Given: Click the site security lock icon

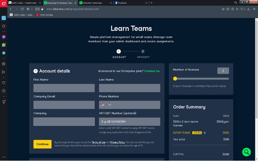Looking at the screenshot, I should (42, 9).
